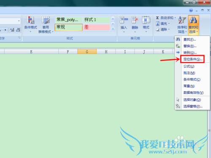Click the Excel Help question mark icon

(x=191, y=11)
